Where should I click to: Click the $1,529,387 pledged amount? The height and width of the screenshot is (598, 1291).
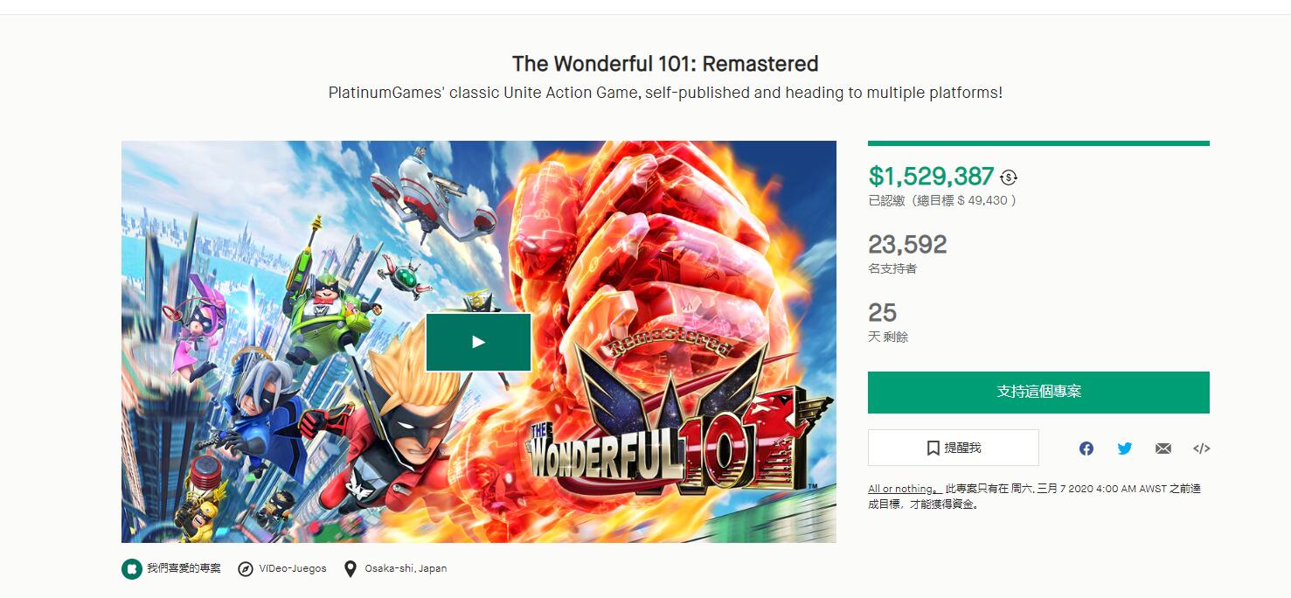pyautogui.click(x=931, y=177)
